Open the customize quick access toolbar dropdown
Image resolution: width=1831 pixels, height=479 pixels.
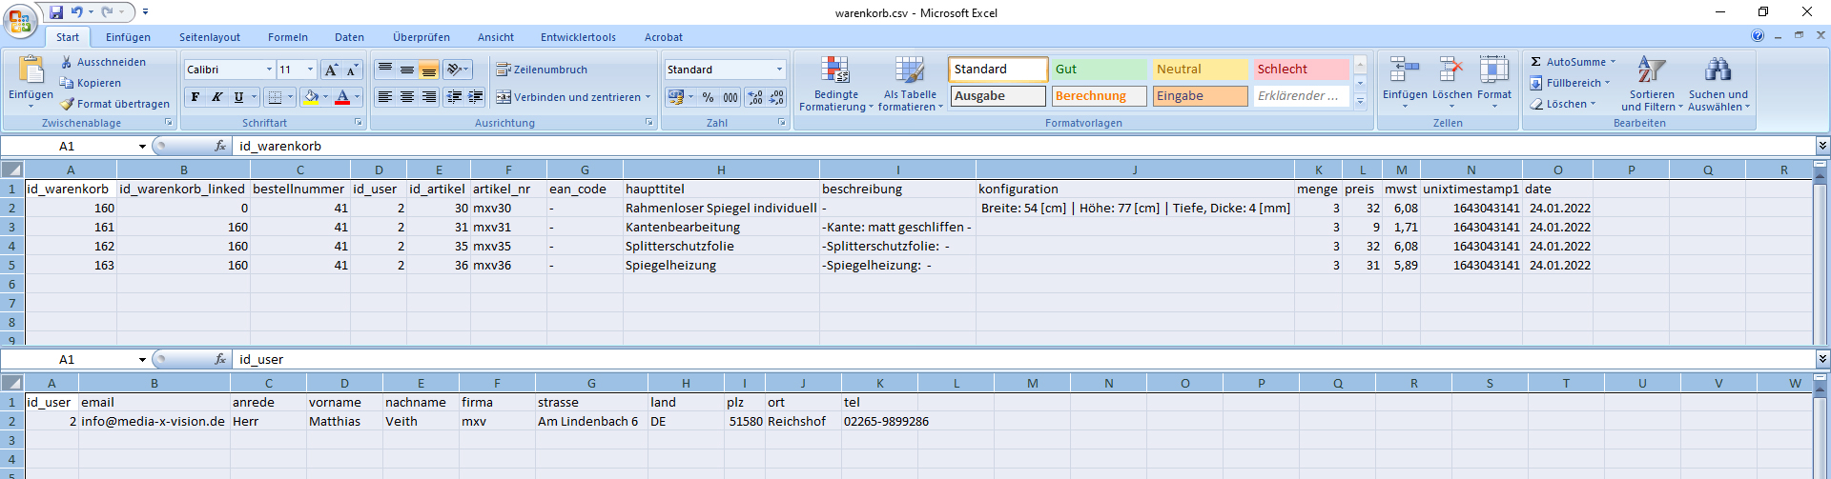coord(145,12)
